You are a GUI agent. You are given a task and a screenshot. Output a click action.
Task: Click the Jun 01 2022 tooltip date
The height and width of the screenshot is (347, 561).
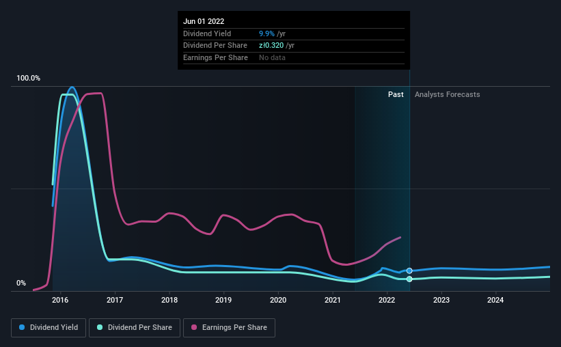point(204,21)
